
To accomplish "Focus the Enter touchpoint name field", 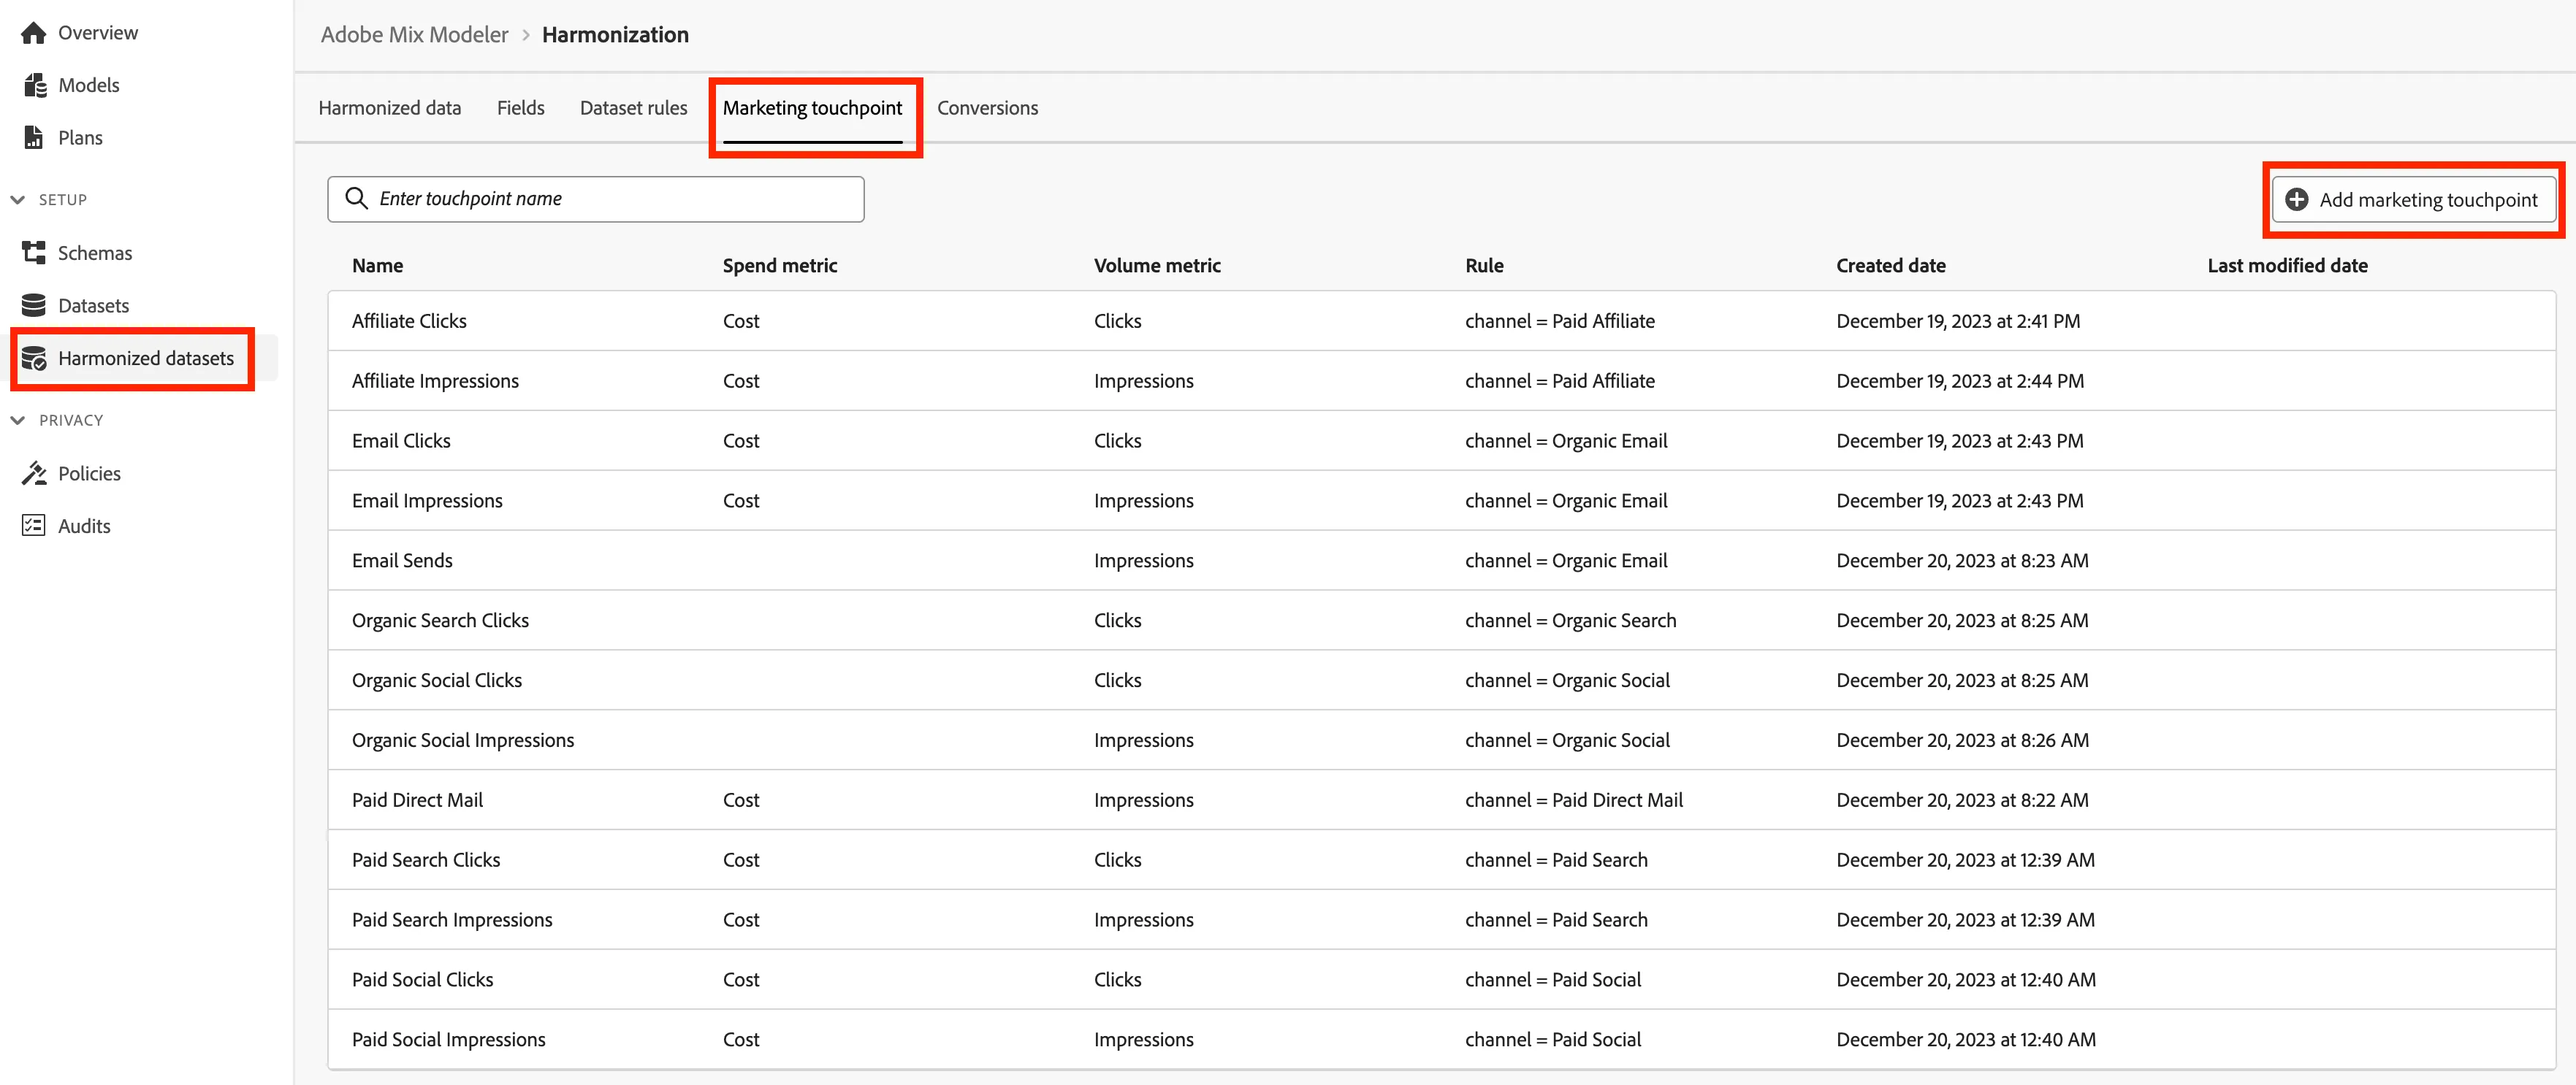I will (x=595, y=199).
